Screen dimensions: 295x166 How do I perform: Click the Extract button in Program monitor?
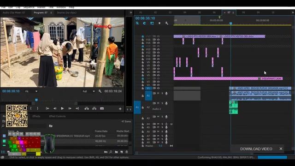coord(94,108)
